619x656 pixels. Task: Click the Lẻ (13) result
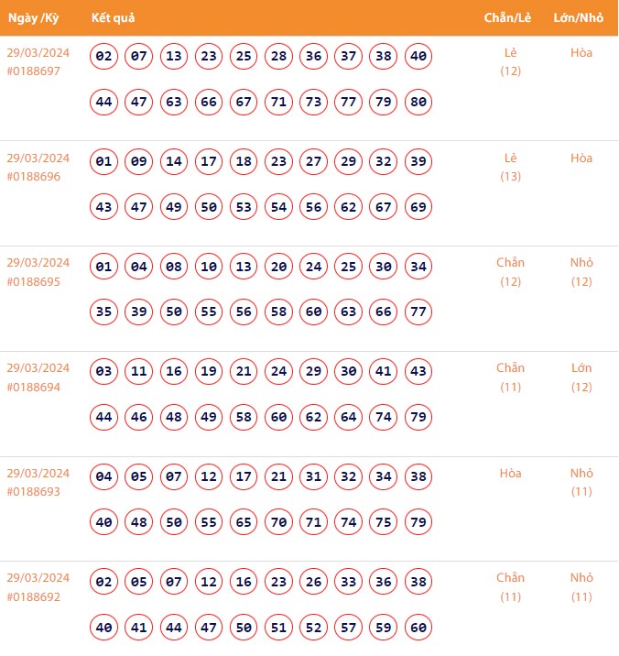tap(511, 167)
